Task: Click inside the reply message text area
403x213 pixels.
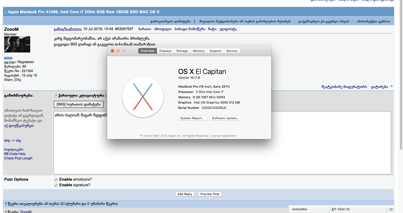Action: (x=222, y=143)
